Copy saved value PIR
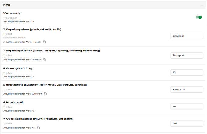Image resolution: width=207 pixels, height=134 pixels. coord(39,128)
